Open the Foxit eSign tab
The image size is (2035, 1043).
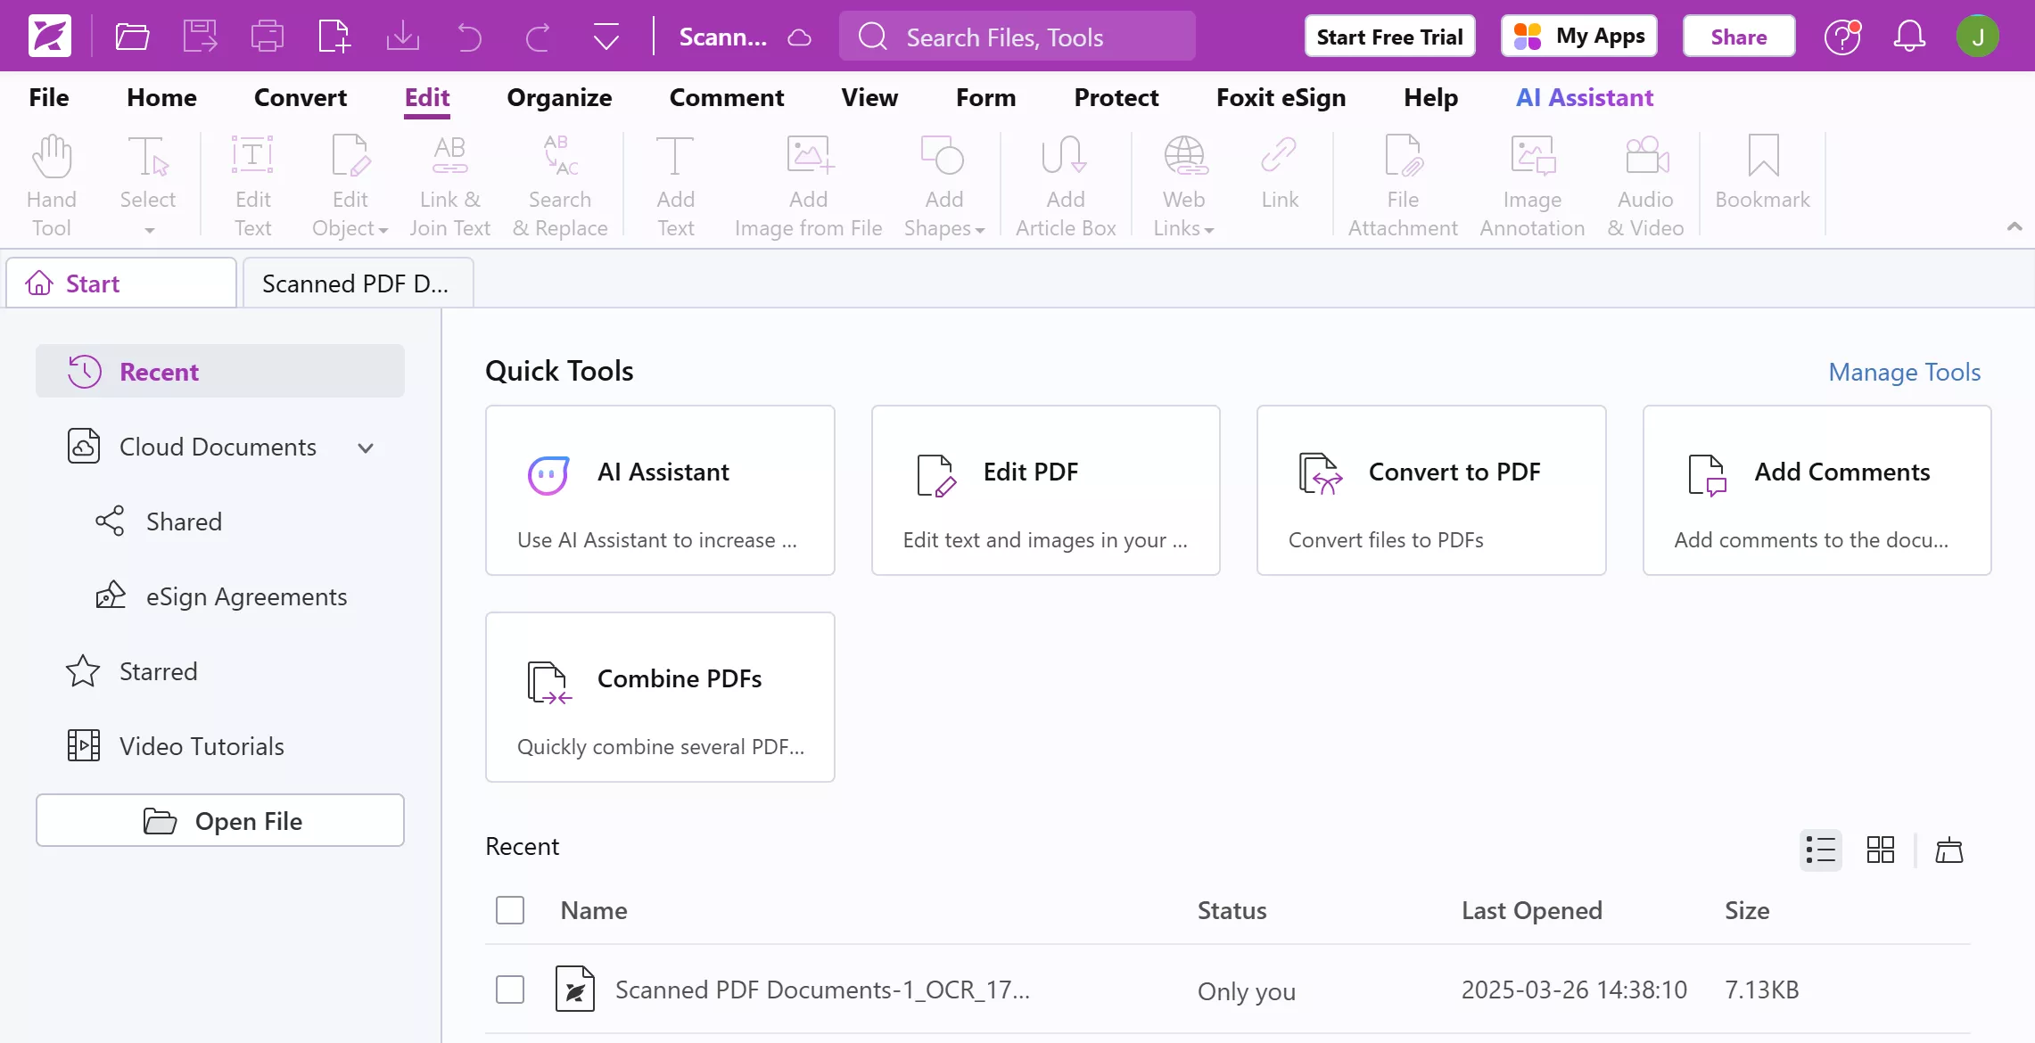[x=1281, y=97]
